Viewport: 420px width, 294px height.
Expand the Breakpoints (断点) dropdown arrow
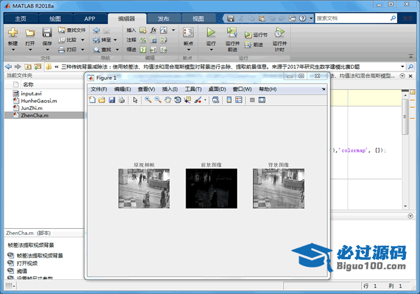189,50
